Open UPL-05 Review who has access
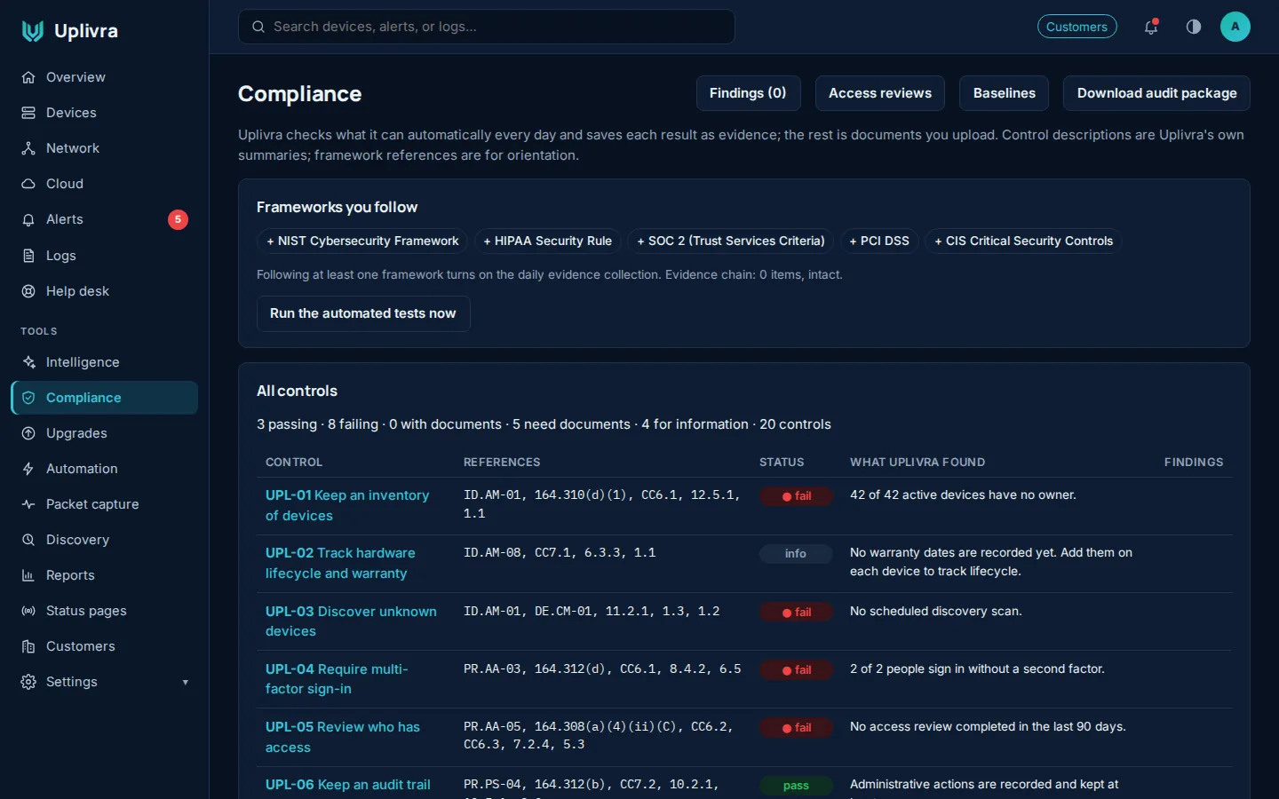Viewport: 1279px width, 799px height. pyautogui.click(x=343, y=737)
